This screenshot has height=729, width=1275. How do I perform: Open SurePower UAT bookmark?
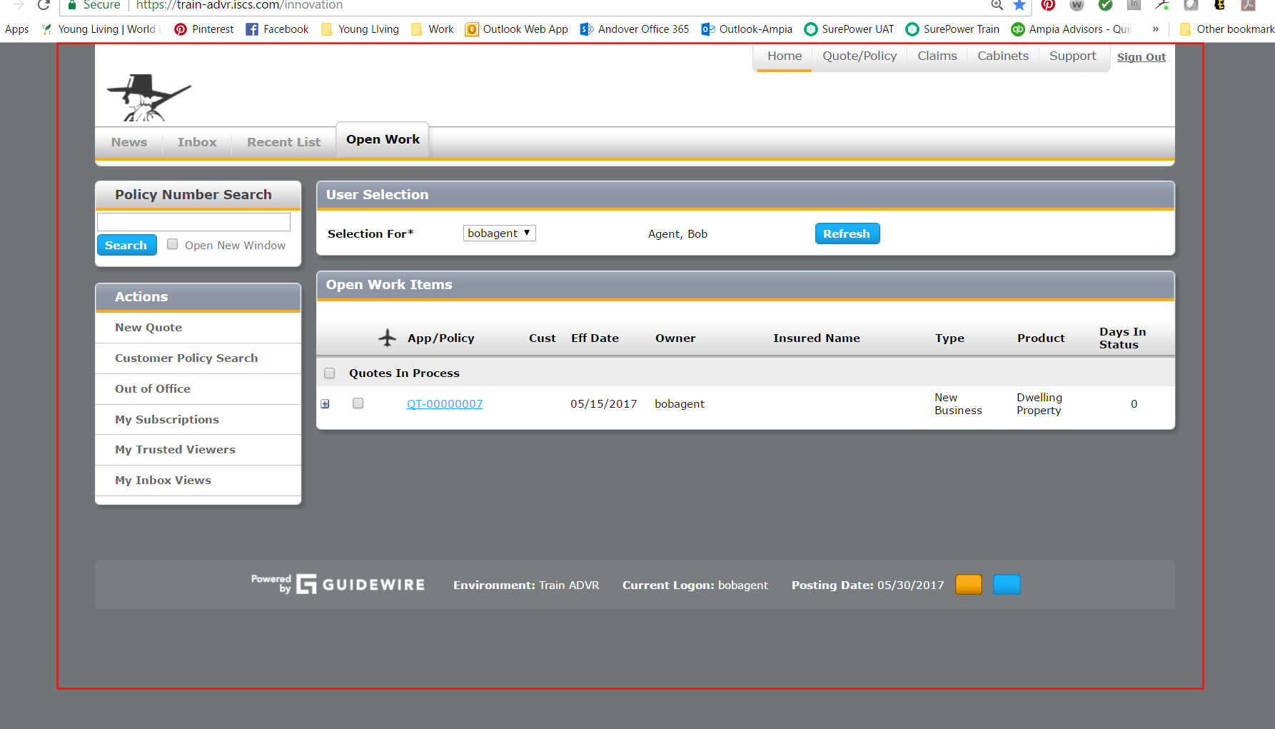click(849, 29)
